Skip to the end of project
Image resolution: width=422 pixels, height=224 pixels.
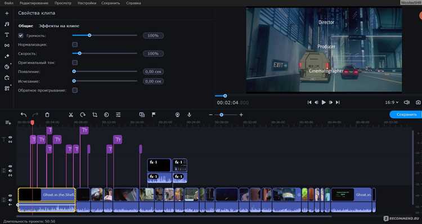click(x=338, y=102)
